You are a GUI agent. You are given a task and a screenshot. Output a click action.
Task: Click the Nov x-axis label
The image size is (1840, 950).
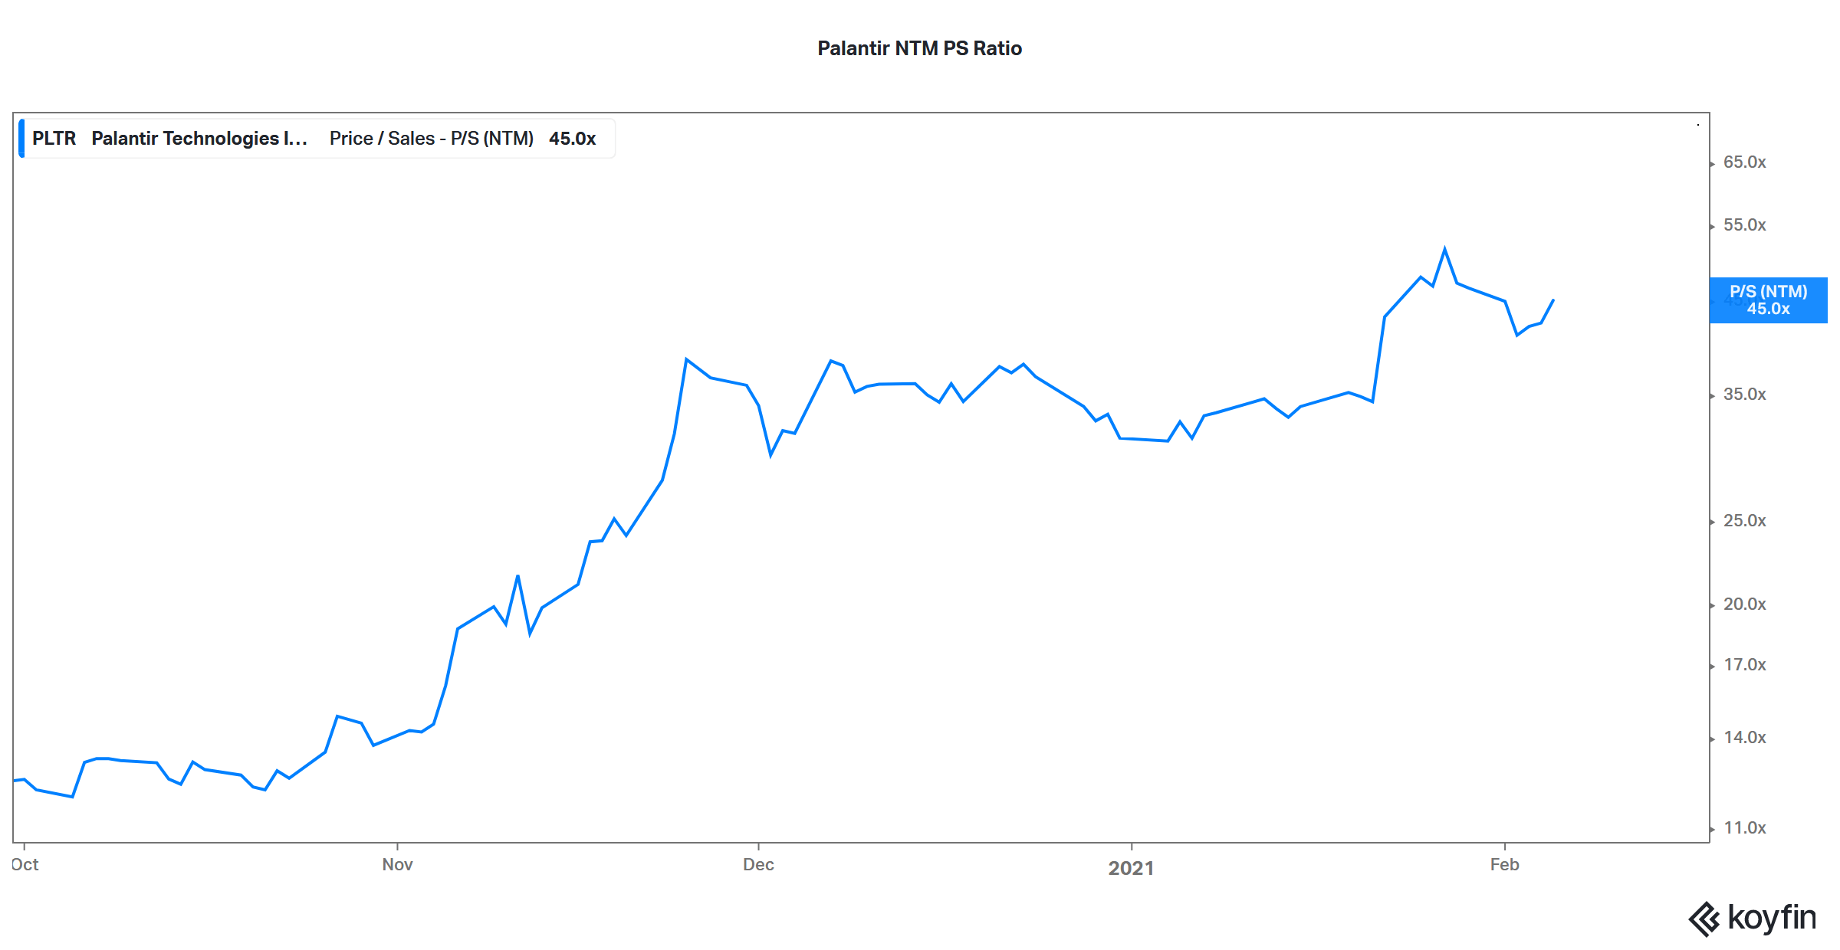pyautogui.click(x=397, y=864)
